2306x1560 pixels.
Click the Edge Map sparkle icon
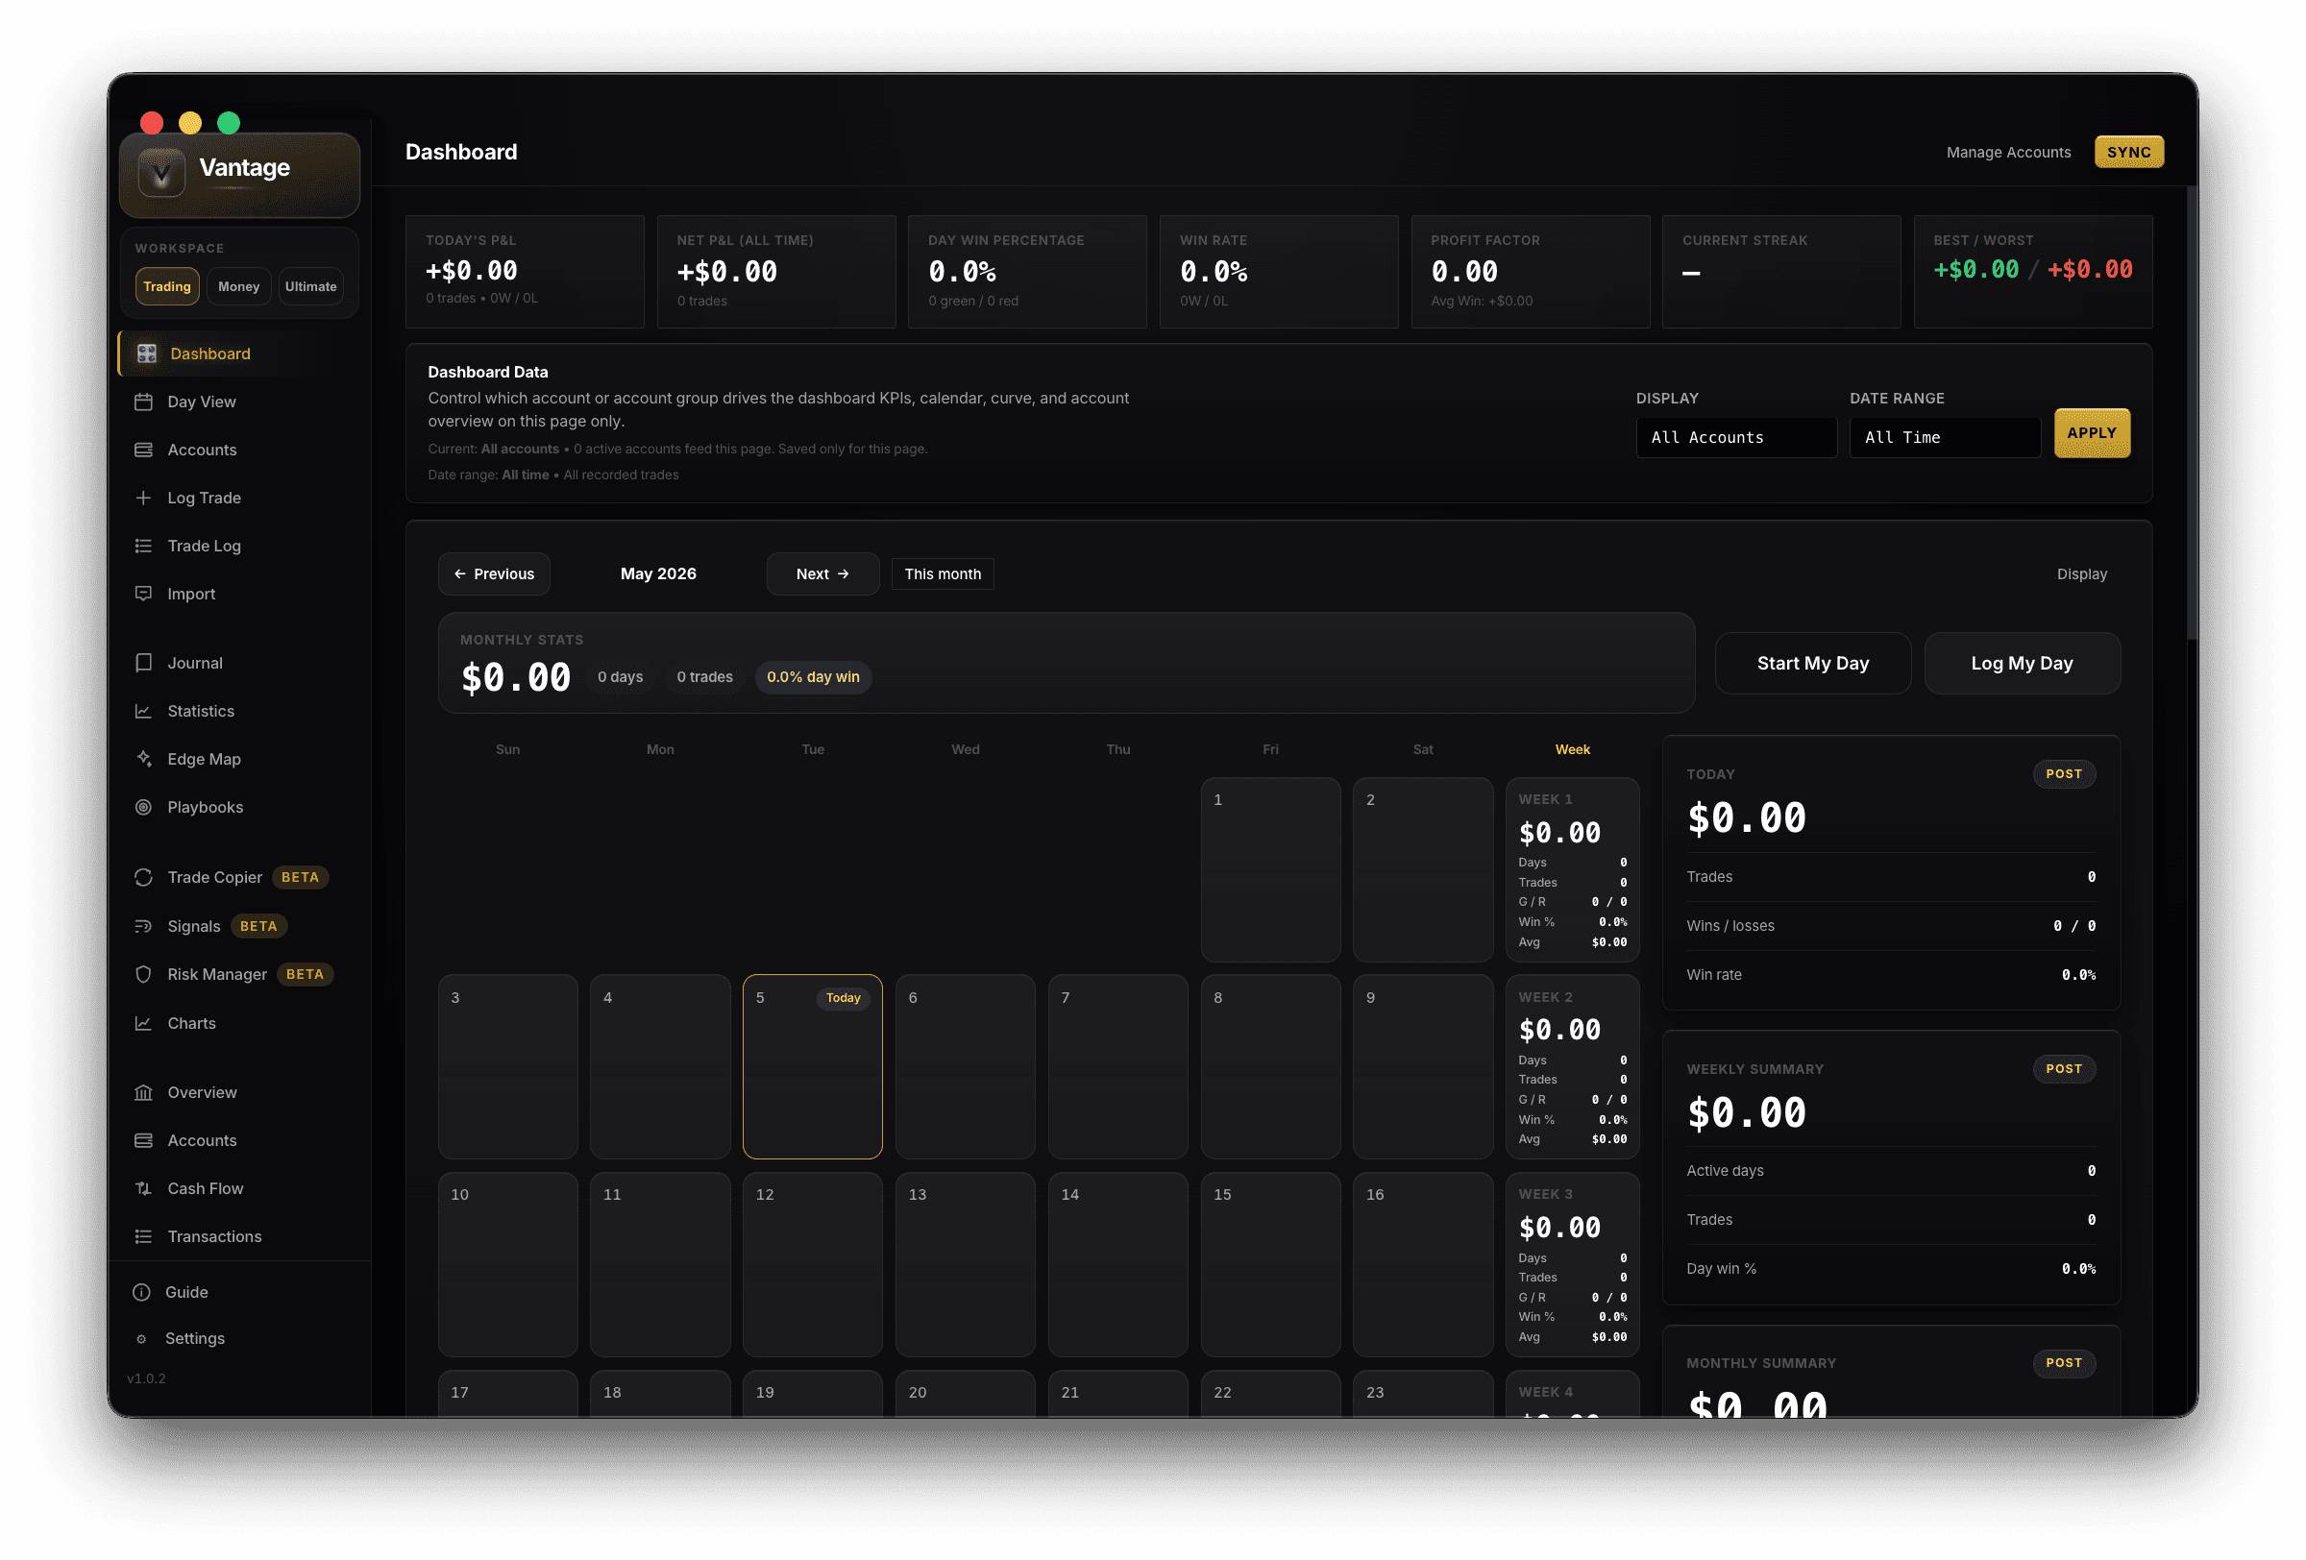144,760
